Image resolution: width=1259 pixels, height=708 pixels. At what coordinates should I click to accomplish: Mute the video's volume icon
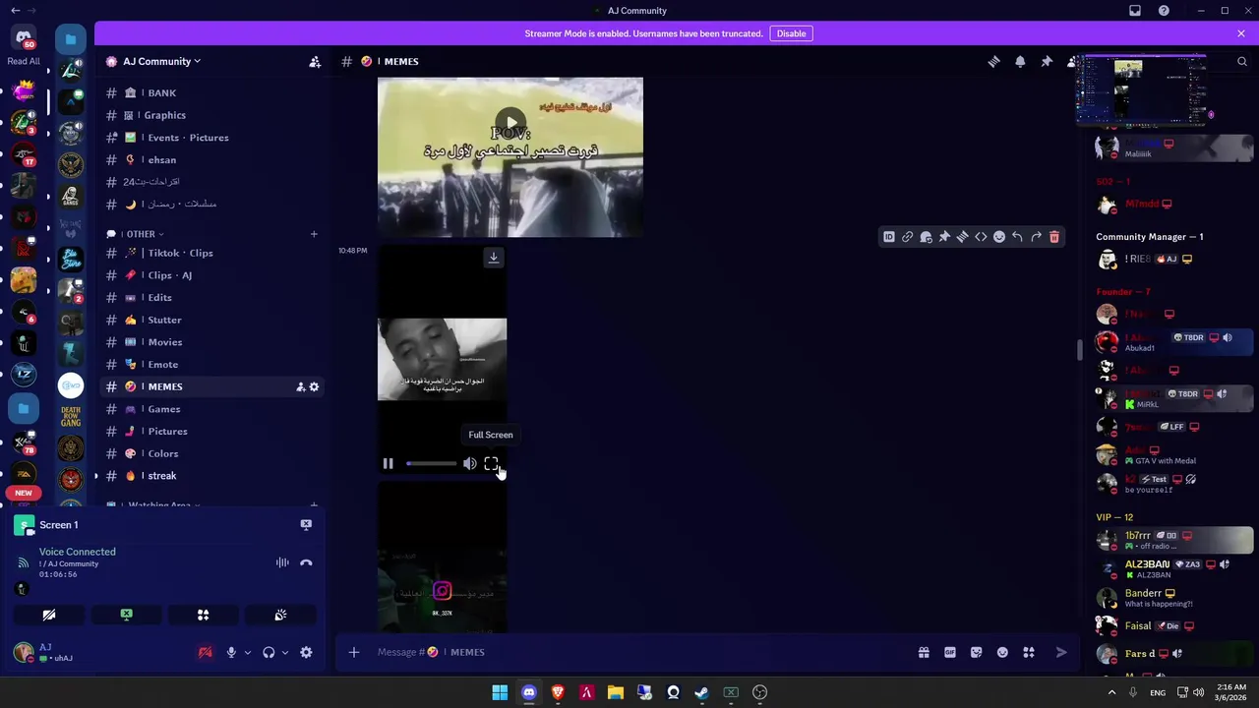tap(470, 463)
